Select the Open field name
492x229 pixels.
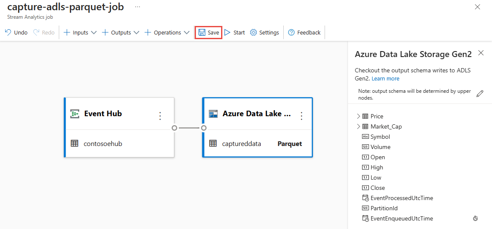[x=378, y=157]
